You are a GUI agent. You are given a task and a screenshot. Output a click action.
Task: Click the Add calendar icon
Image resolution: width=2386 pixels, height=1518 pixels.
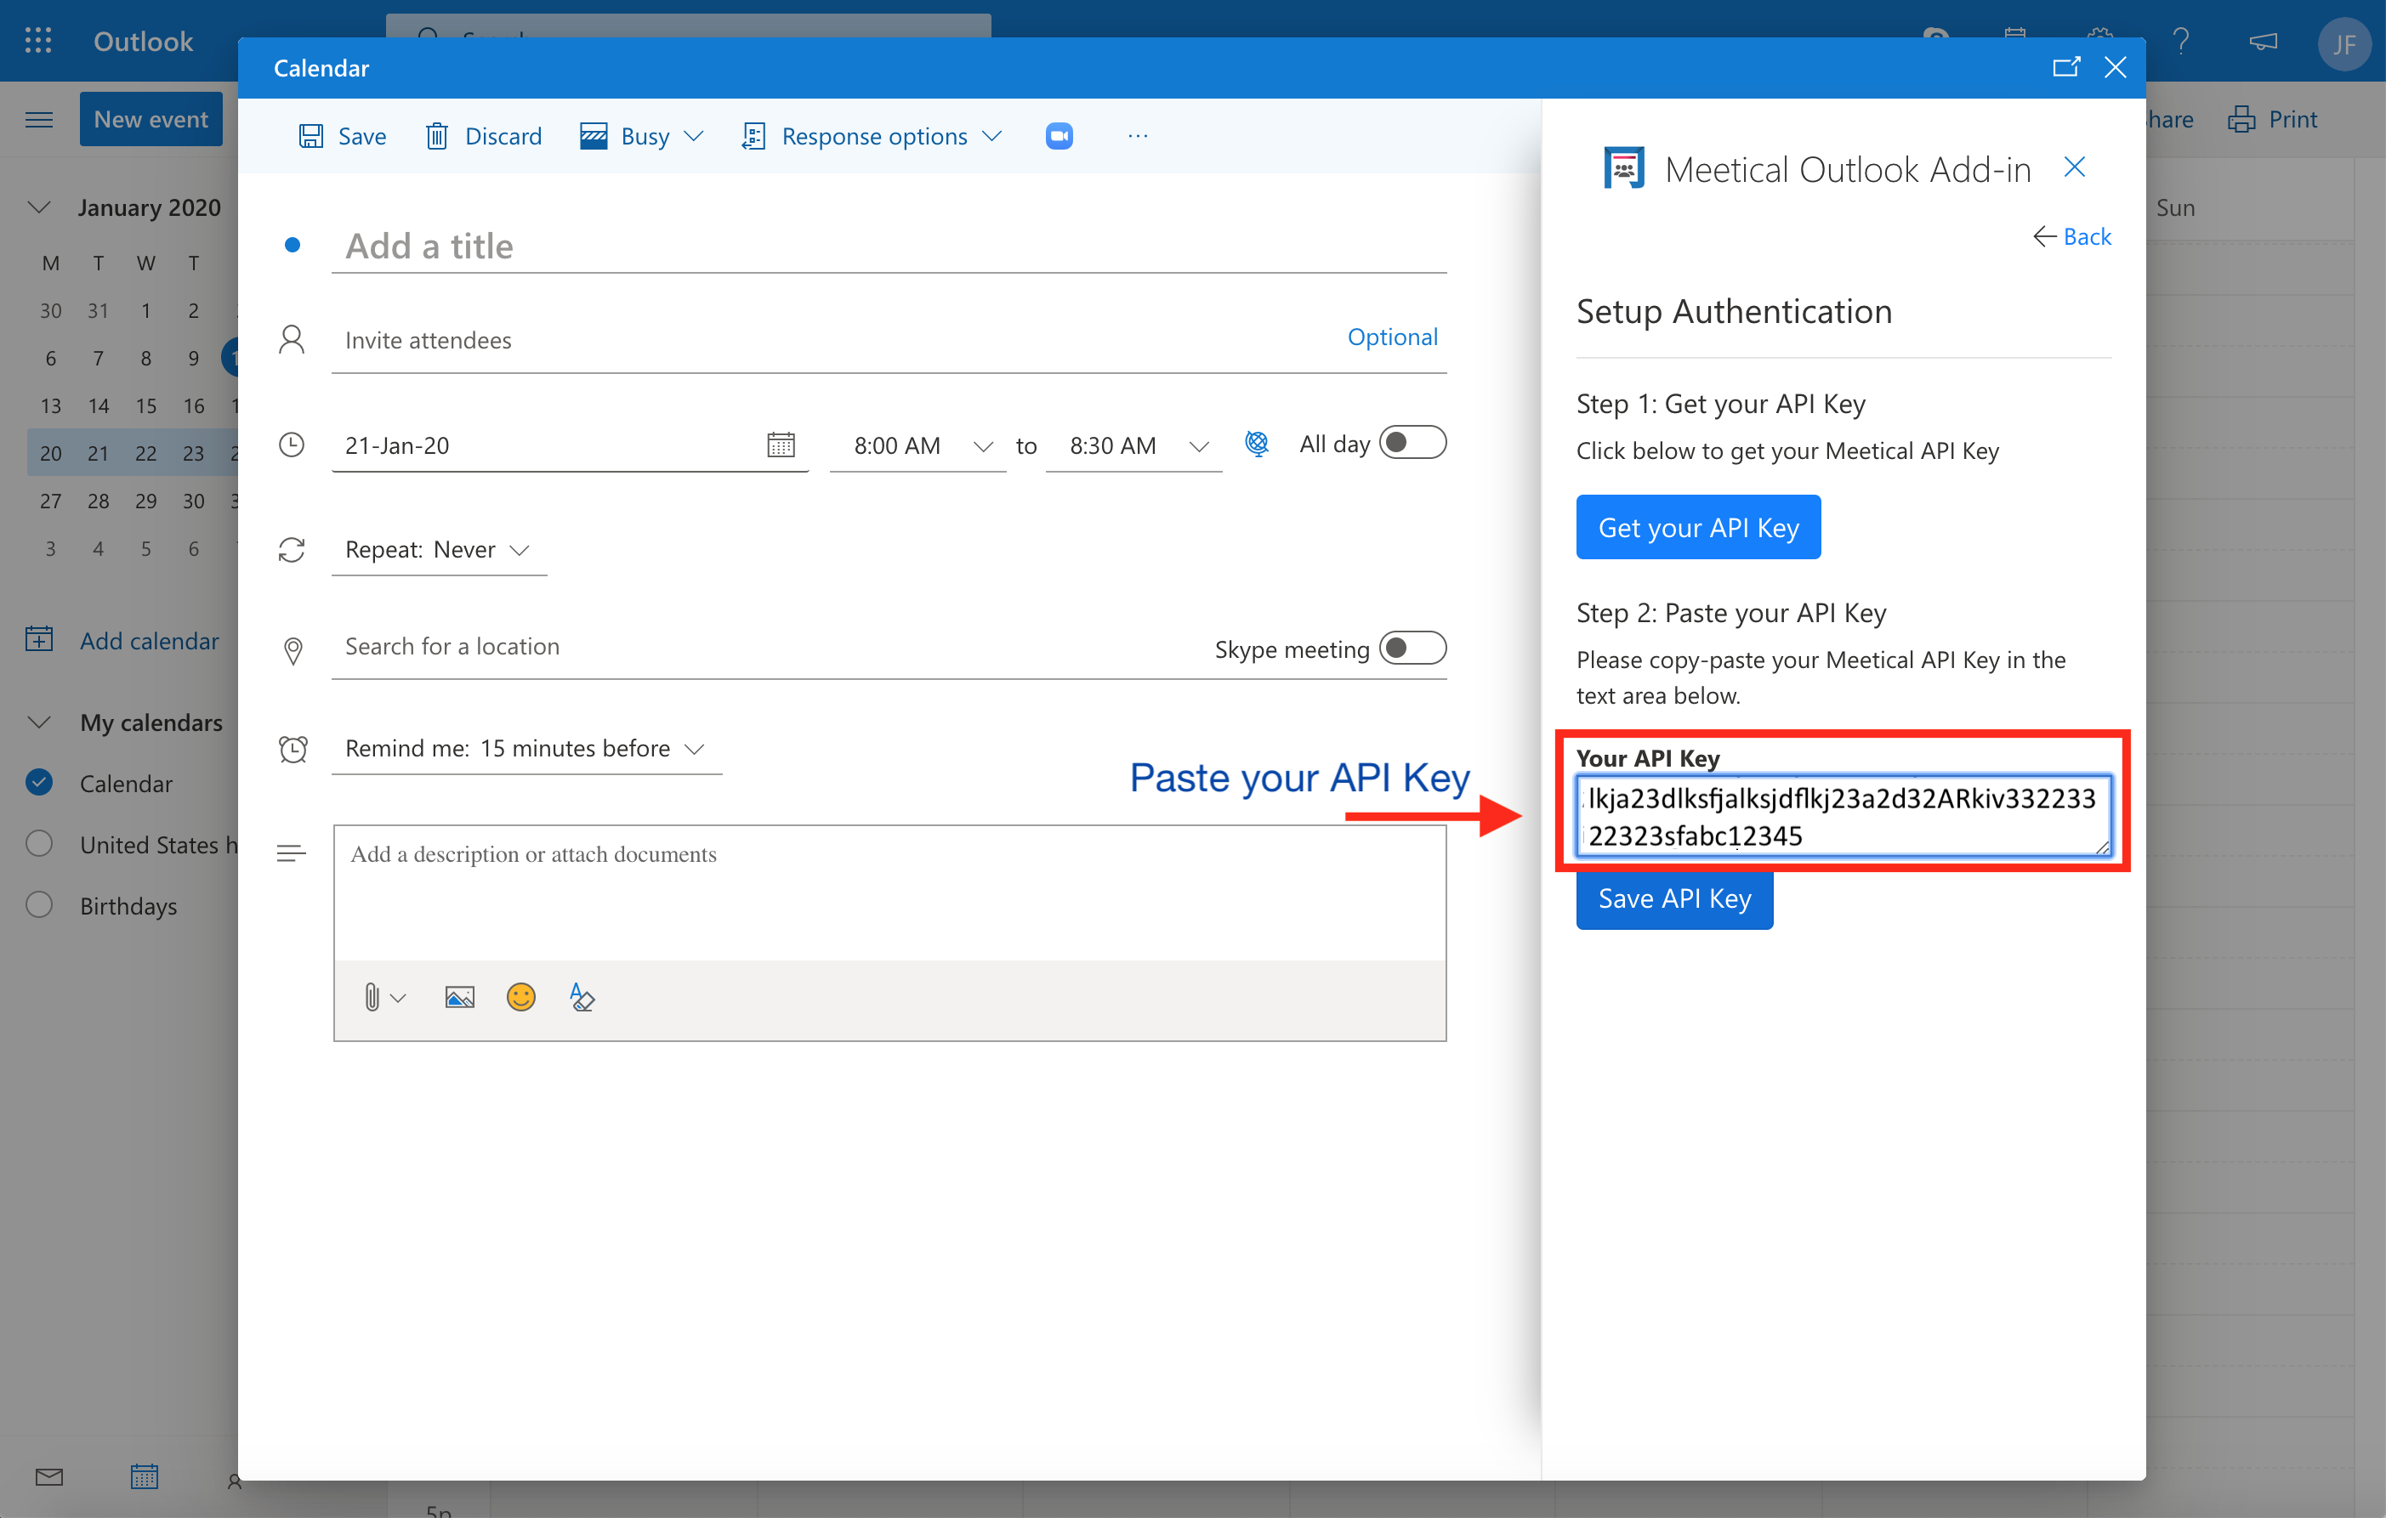pos(38,640)
